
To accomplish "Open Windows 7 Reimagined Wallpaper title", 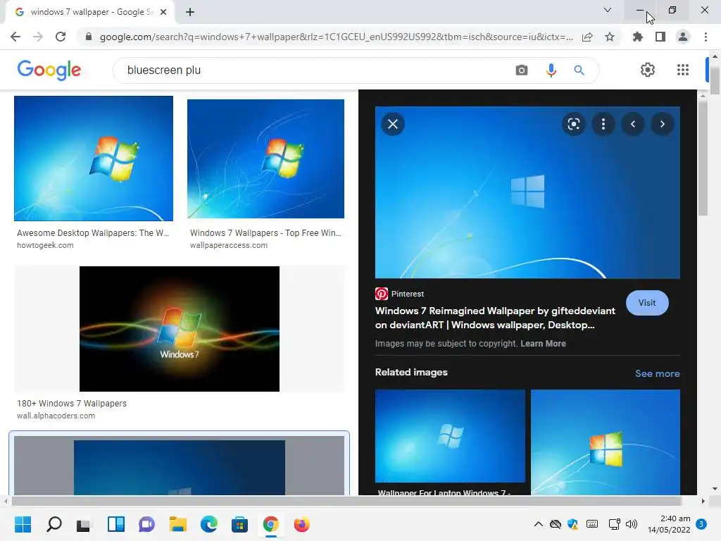I will 495,318.
